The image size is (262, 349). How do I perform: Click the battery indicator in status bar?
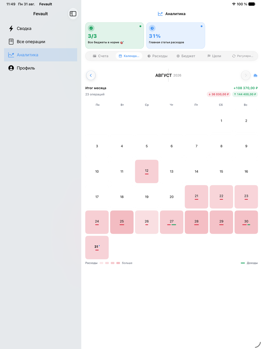(252, 4)
